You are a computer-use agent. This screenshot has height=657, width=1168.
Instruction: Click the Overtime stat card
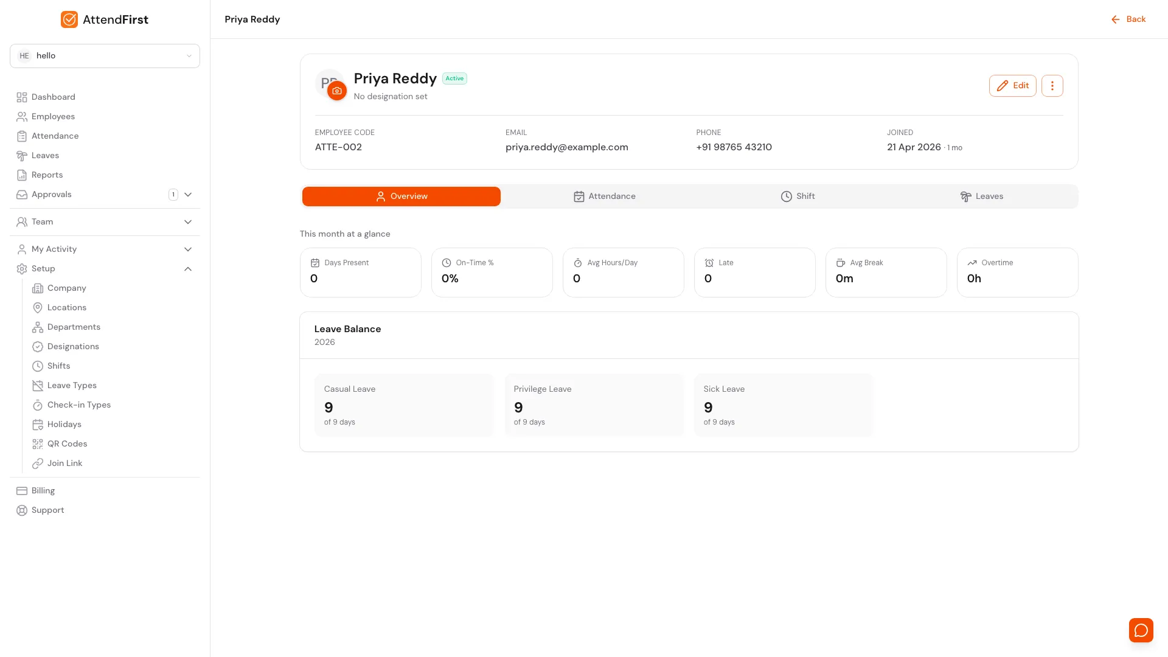pyautogui.click(x=1018, y=273)
